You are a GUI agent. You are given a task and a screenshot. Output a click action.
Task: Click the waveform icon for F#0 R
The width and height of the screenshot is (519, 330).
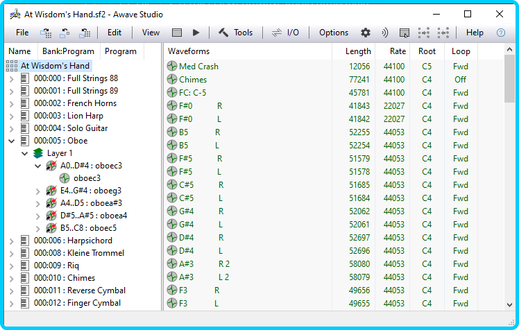pos(172,106)
